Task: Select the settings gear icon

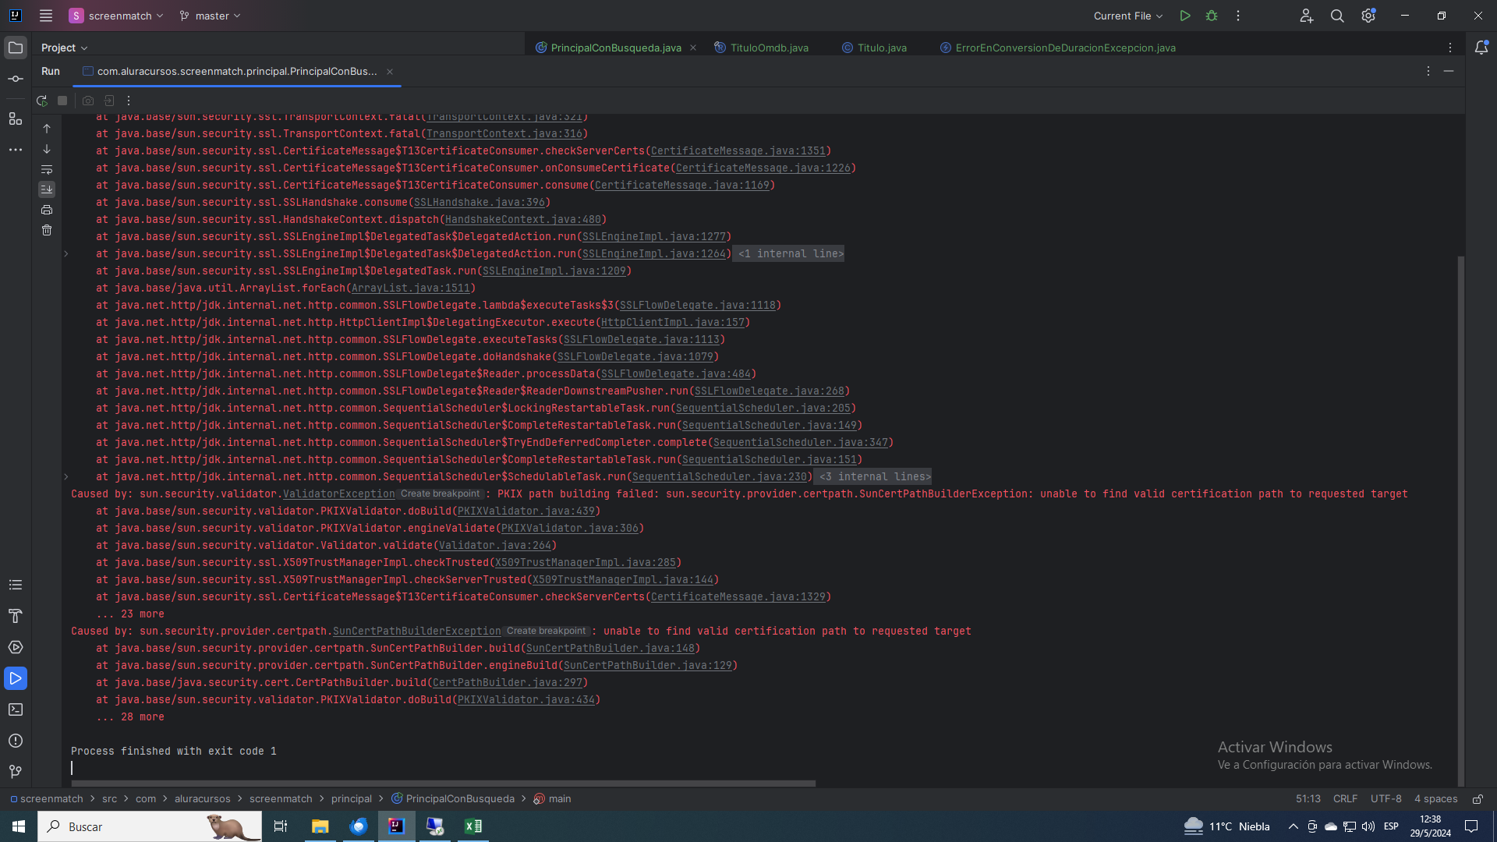Action: (1368, 16)
